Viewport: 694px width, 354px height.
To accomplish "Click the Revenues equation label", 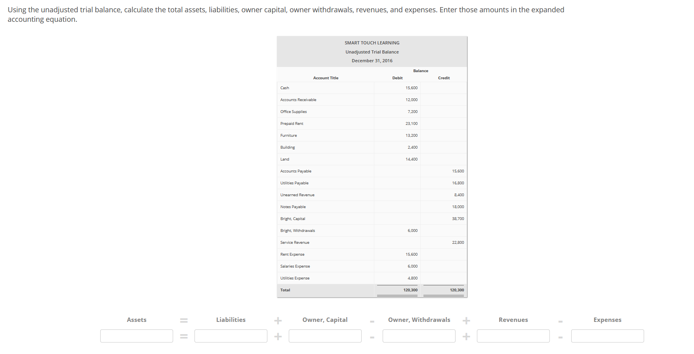I will [513, 320].
